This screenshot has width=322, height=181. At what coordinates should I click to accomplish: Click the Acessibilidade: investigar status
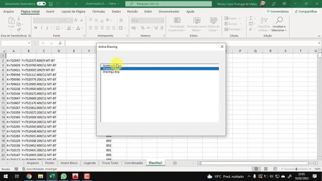(40, 169)
